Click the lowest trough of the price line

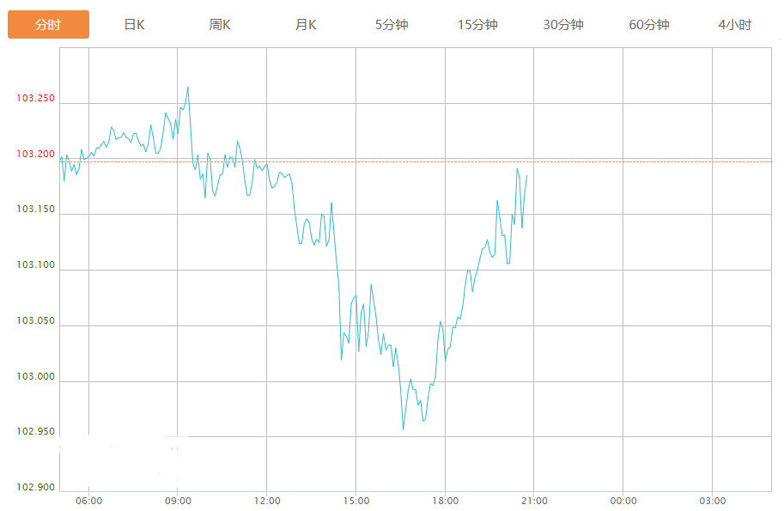[x=403, y=429]
